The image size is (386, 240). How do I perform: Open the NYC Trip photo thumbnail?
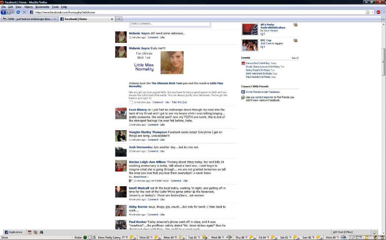250,45
